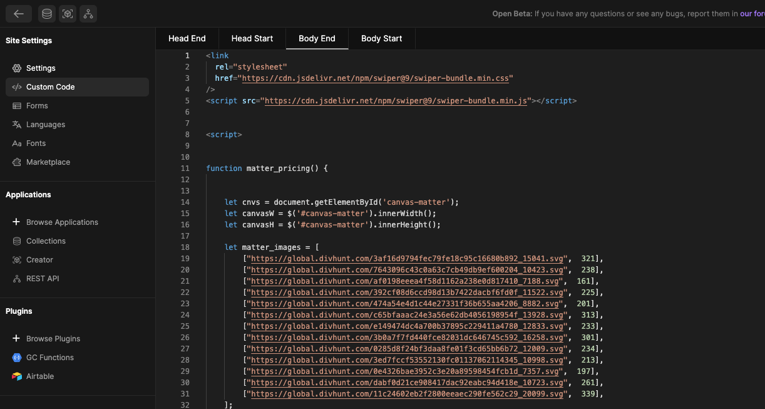Click the Marketplace icon in the sidebar

point(17,162)
